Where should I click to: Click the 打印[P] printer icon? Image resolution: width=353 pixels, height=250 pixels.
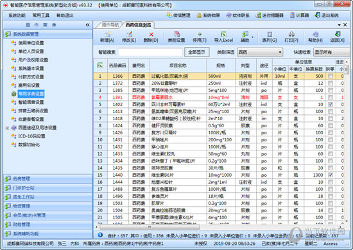(291, 34)
